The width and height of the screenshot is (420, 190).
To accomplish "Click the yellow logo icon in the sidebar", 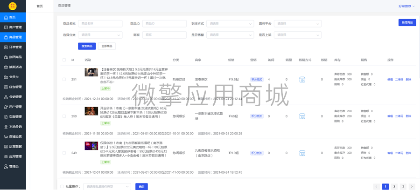I will [x=13, y=6].
